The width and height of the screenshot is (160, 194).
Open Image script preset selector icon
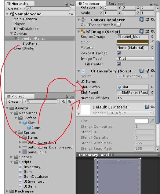point(147,31)
